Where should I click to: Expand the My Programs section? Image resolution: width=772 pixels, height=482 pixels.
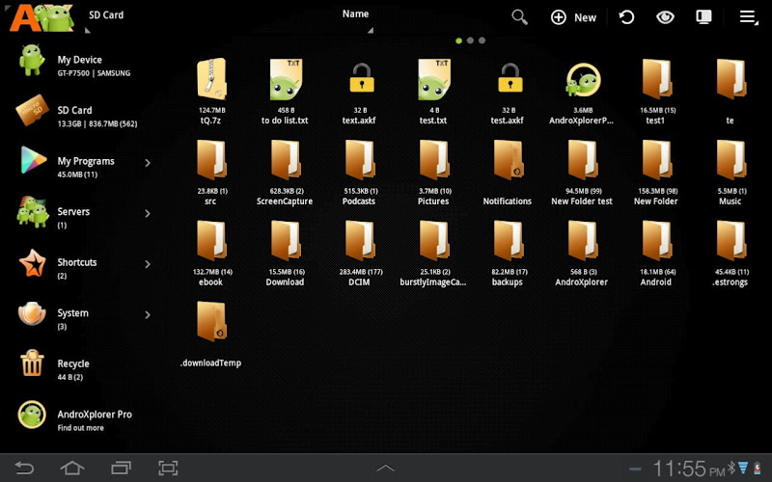pos(148,163)
